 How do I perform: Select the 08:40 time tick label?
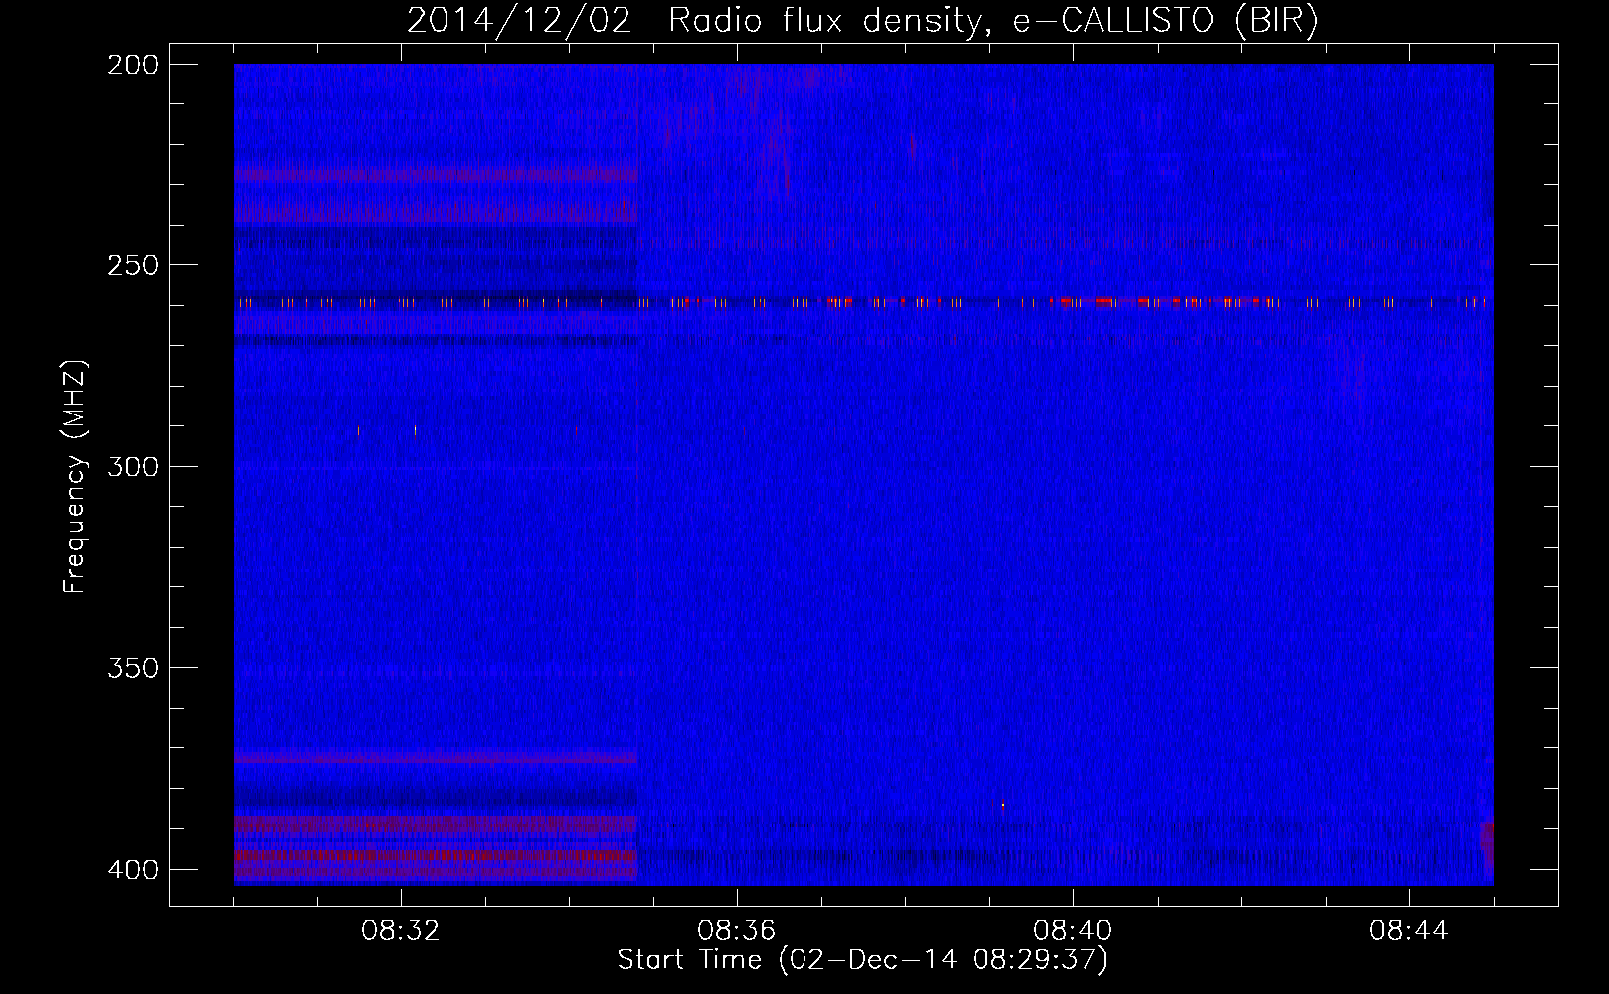(1073, 931)
